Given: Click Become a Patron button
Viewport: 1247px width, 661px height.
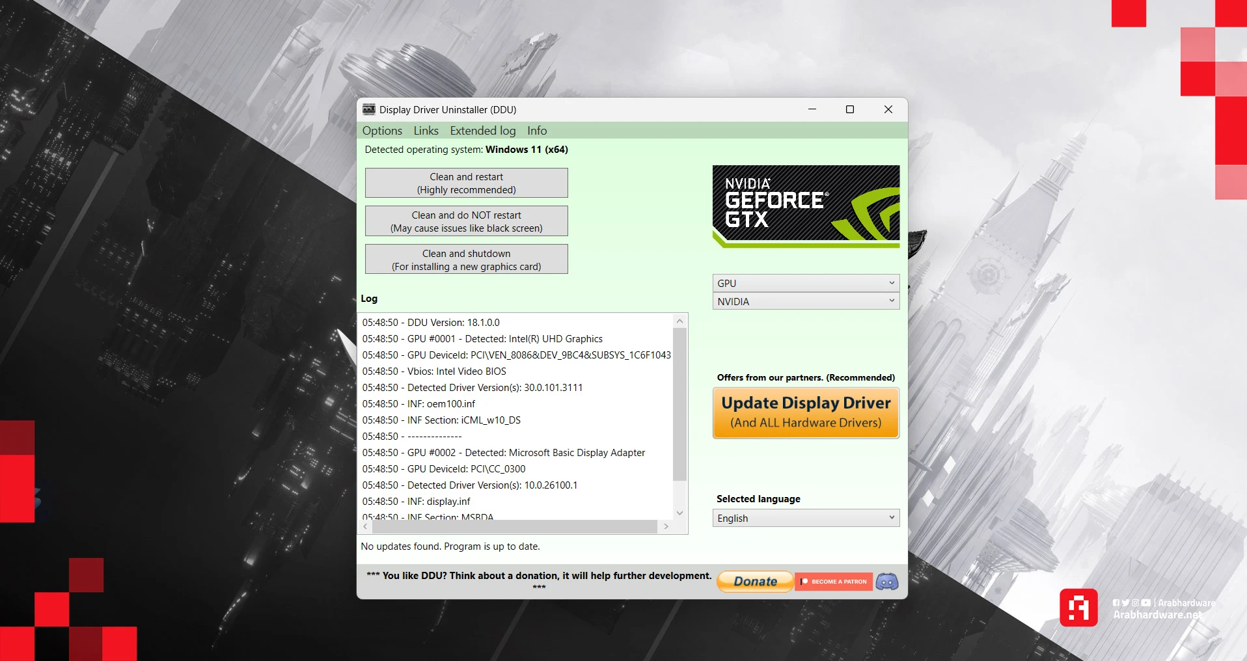Looking at the screenshot, I should (x=834, y=582).
